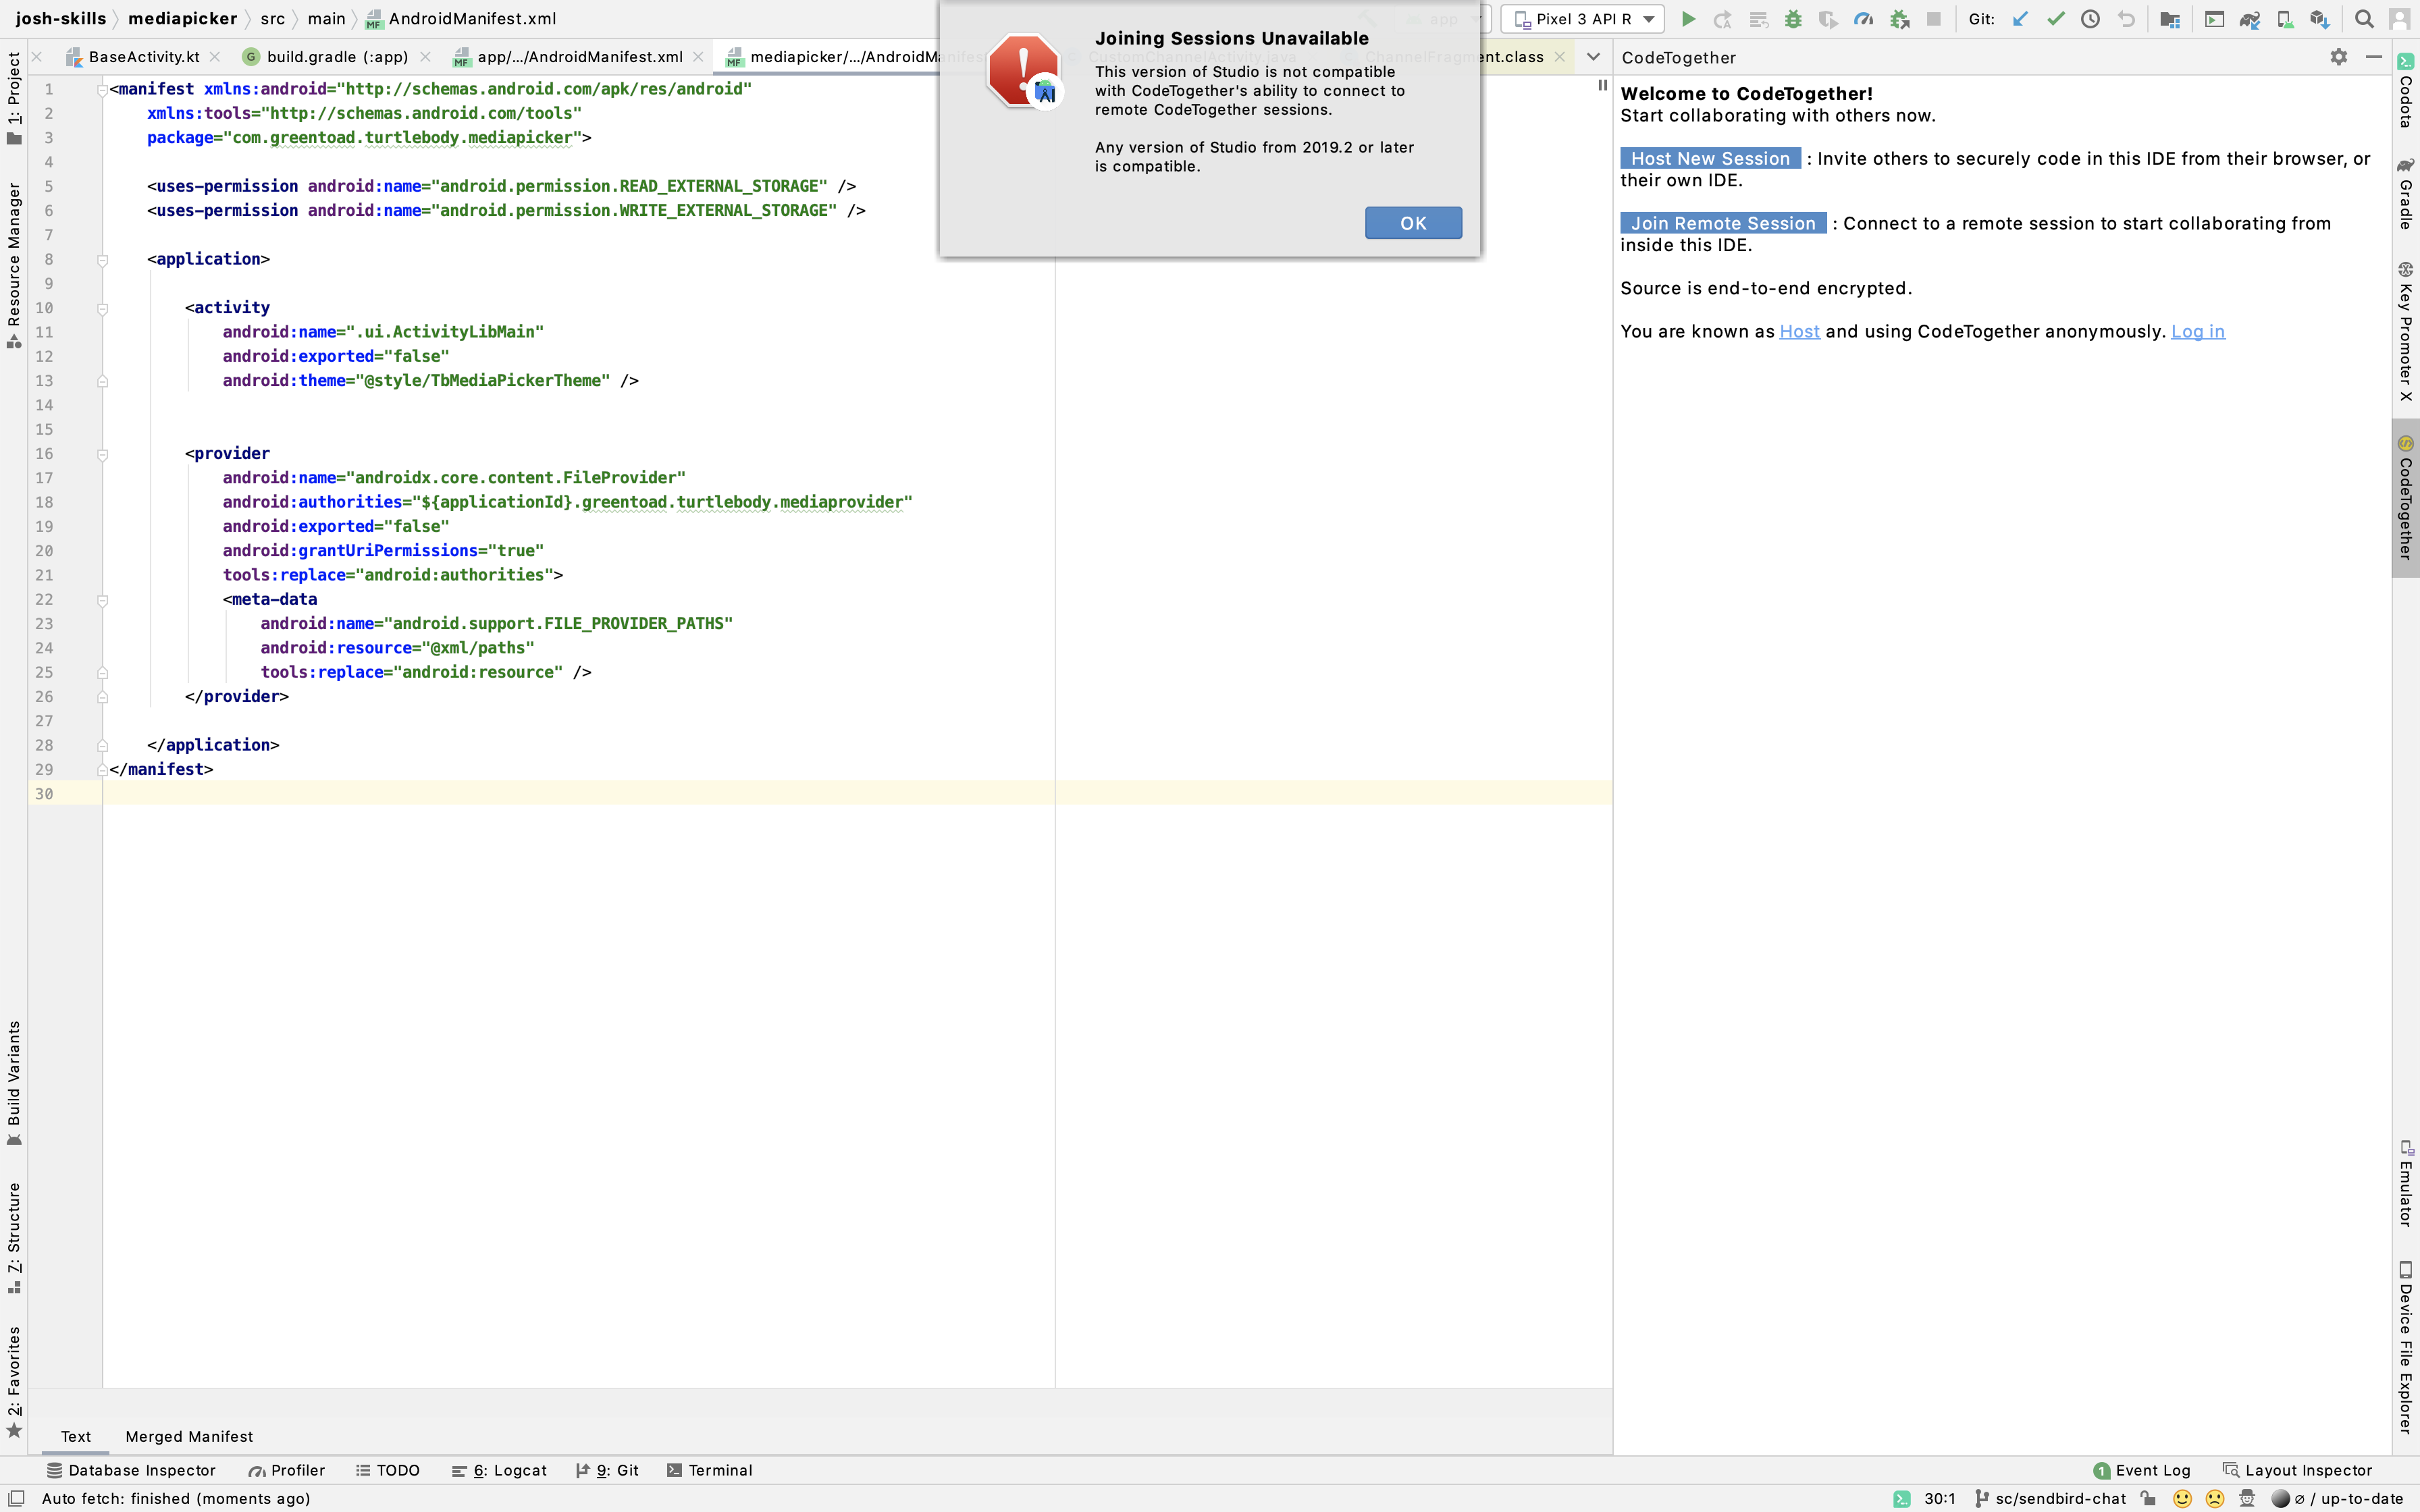The height and width of the screenshot is (1512, 2420).
Task: Attach debugger to Android process icon
Action: [1899, 19]
